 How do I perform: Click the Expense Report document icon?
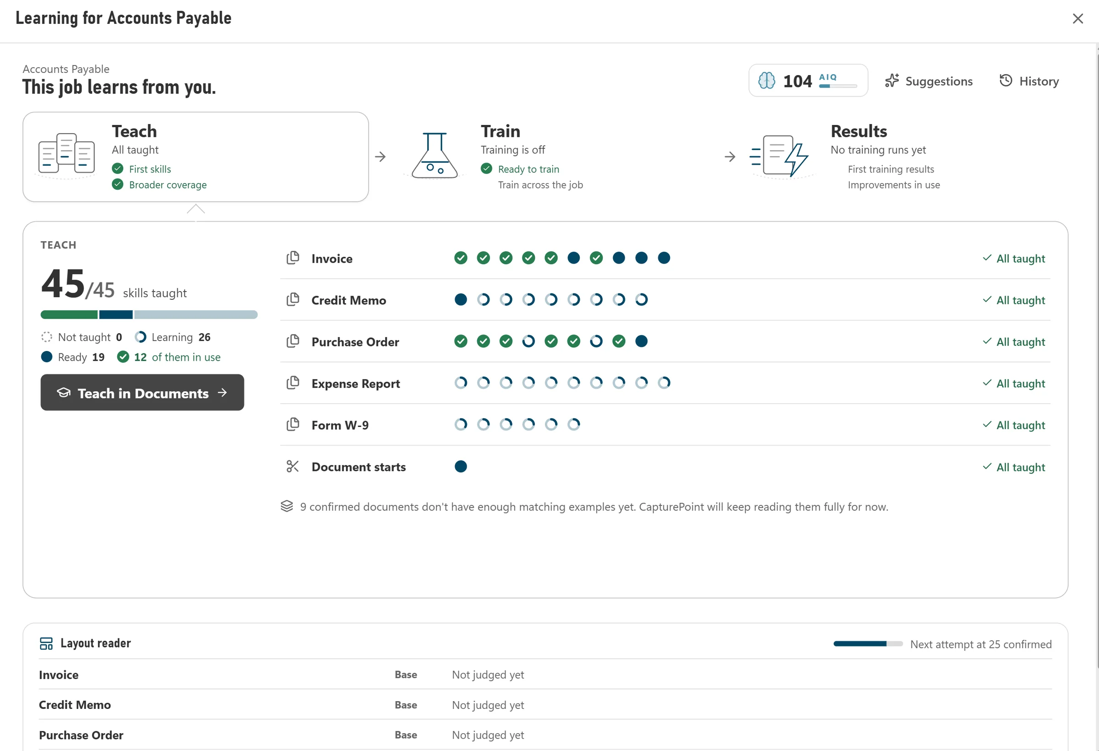[x=293, y=383]
